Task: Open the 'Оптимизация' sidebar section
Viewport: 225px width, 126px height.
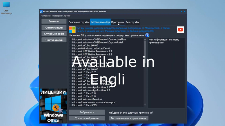Action: click(x=54, y=28)
